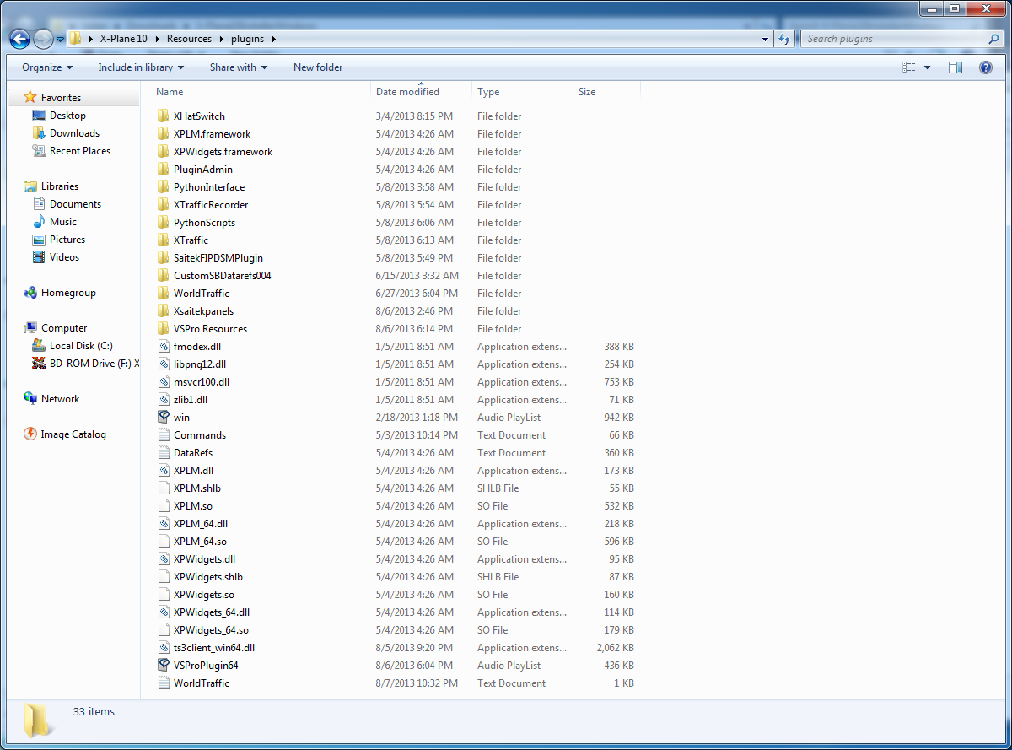Select the ts3client_win64.dll file
This screenshot has height=750, width=1012.
coord(214,648)
